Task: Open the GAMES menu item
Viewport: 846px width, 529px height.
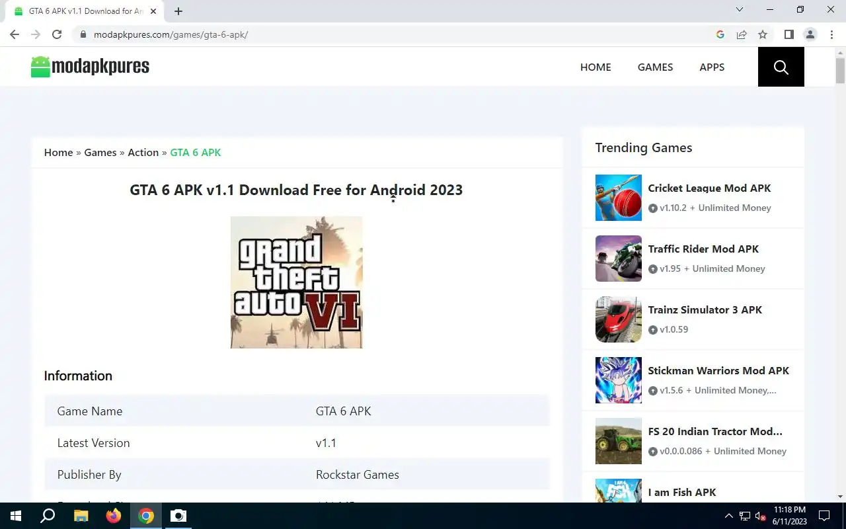Action: (x=655, y=67)
